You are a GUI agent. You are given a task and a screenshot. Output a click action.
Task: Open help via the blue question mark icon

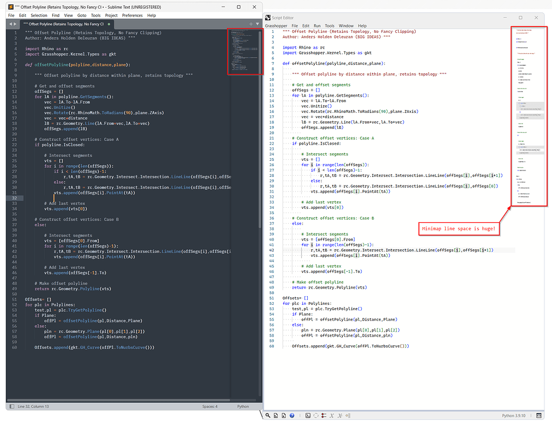click(x=292, y=415)
